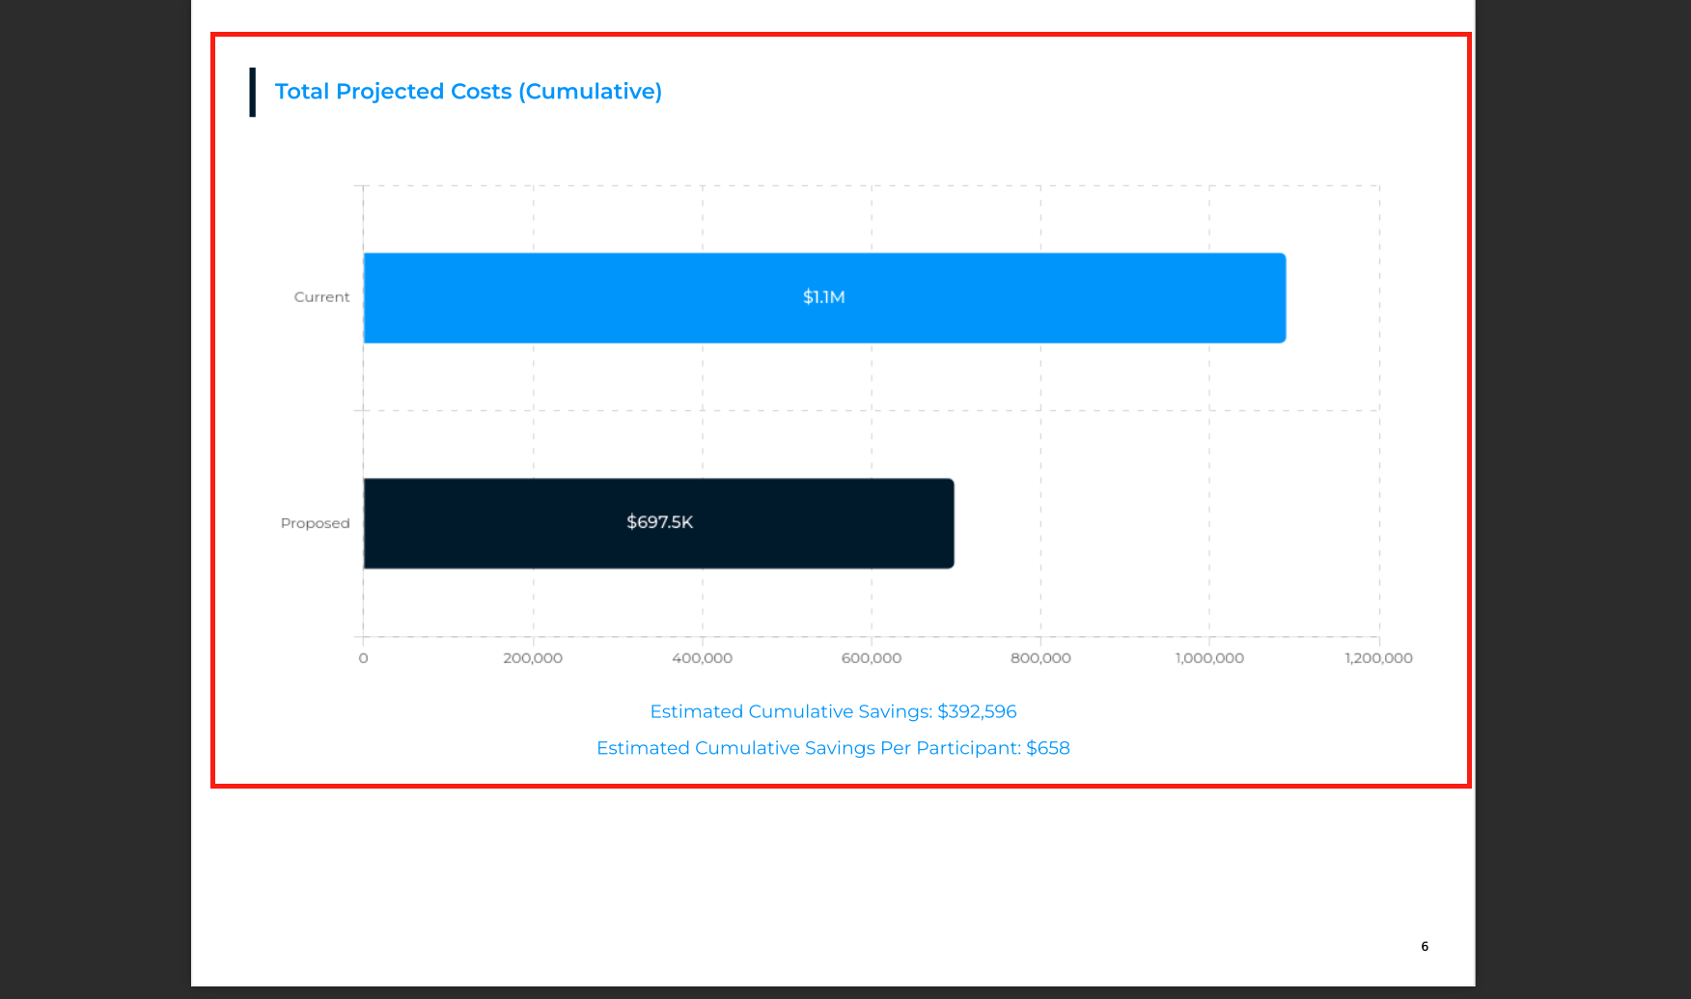Click the 400,000 axis tick label
Screen dimensions: 1691x999
(x=703, y=658)
